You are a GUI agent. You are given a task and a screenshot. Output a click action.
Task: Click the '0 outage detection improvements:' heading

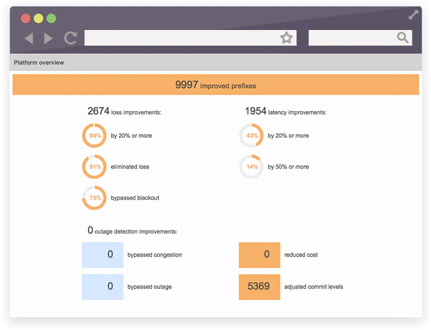click(132, 230)
